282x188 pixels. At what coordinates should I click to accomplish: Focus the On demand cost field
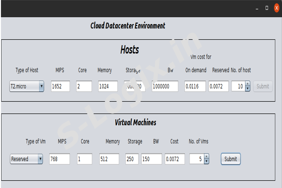(195, 86)
